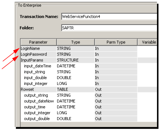Screen dimensions: 167x133
Task: Click the Variable column header
Action: point(147,42)
